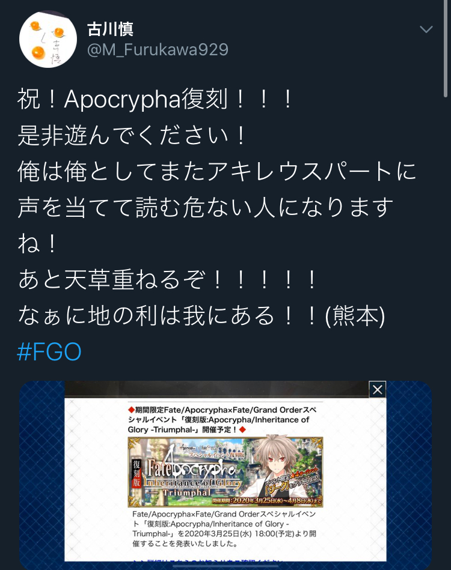Click the なぁに地の利は我にある tweet line
This screenshot has width=451, height=570.
[201, 315]
